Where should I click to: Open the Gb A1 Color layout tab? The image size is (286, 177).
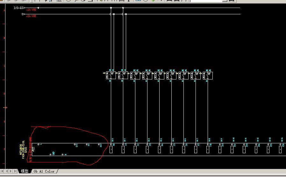[45, 171]
